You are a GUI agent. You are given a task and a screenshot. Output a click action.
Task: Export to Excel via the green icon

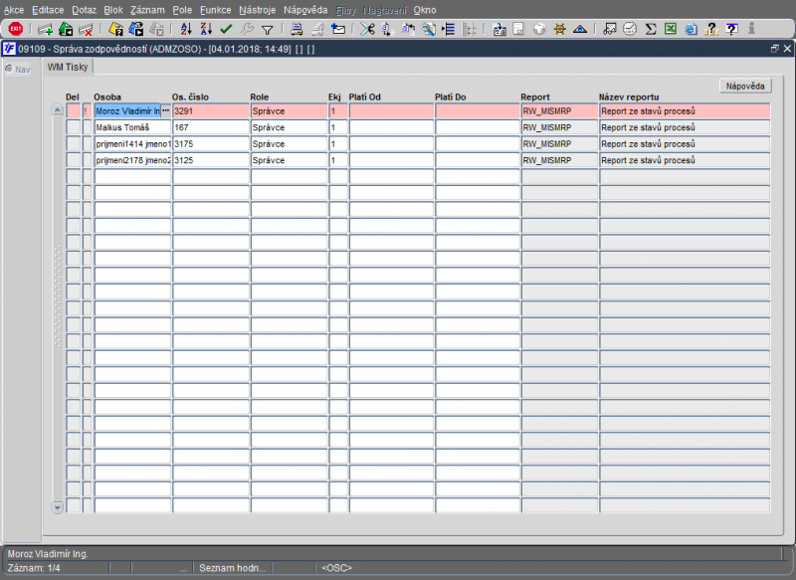[670, 29]
